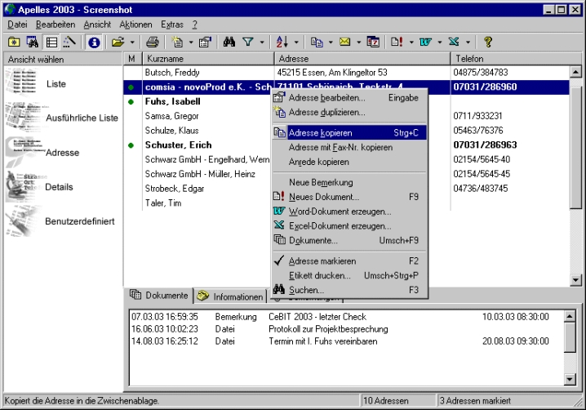Toggle green mark dot for Schuster, Erich
The width and height of the screenshot is (586, 410).
[x=131, y=145]
